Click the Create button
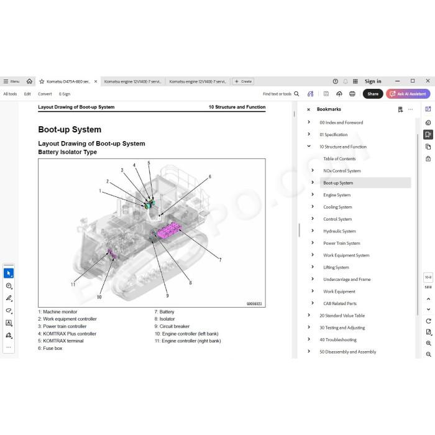Image resolution: width=435 pixels, height=435 pixels. [243, 81]
